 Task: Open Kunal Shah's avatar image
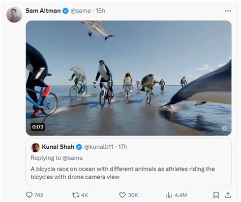point(35,148)
